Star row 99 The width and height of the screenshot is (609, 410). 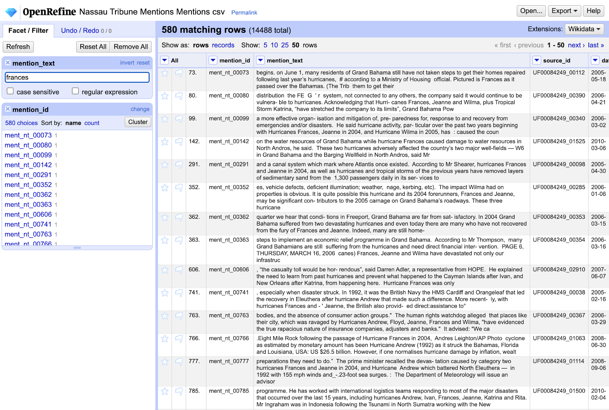click(x=165, y=119)
